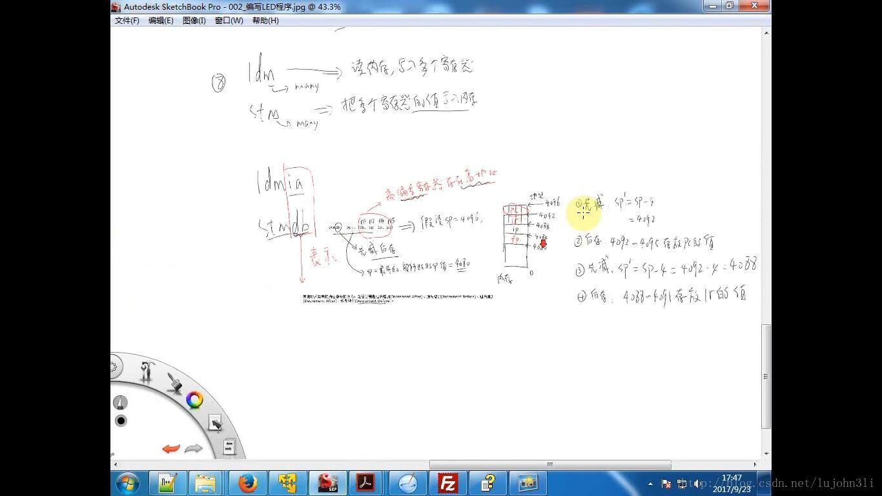Select the current pencil brush puck
The image size is (882, 496).
point(120,402)
